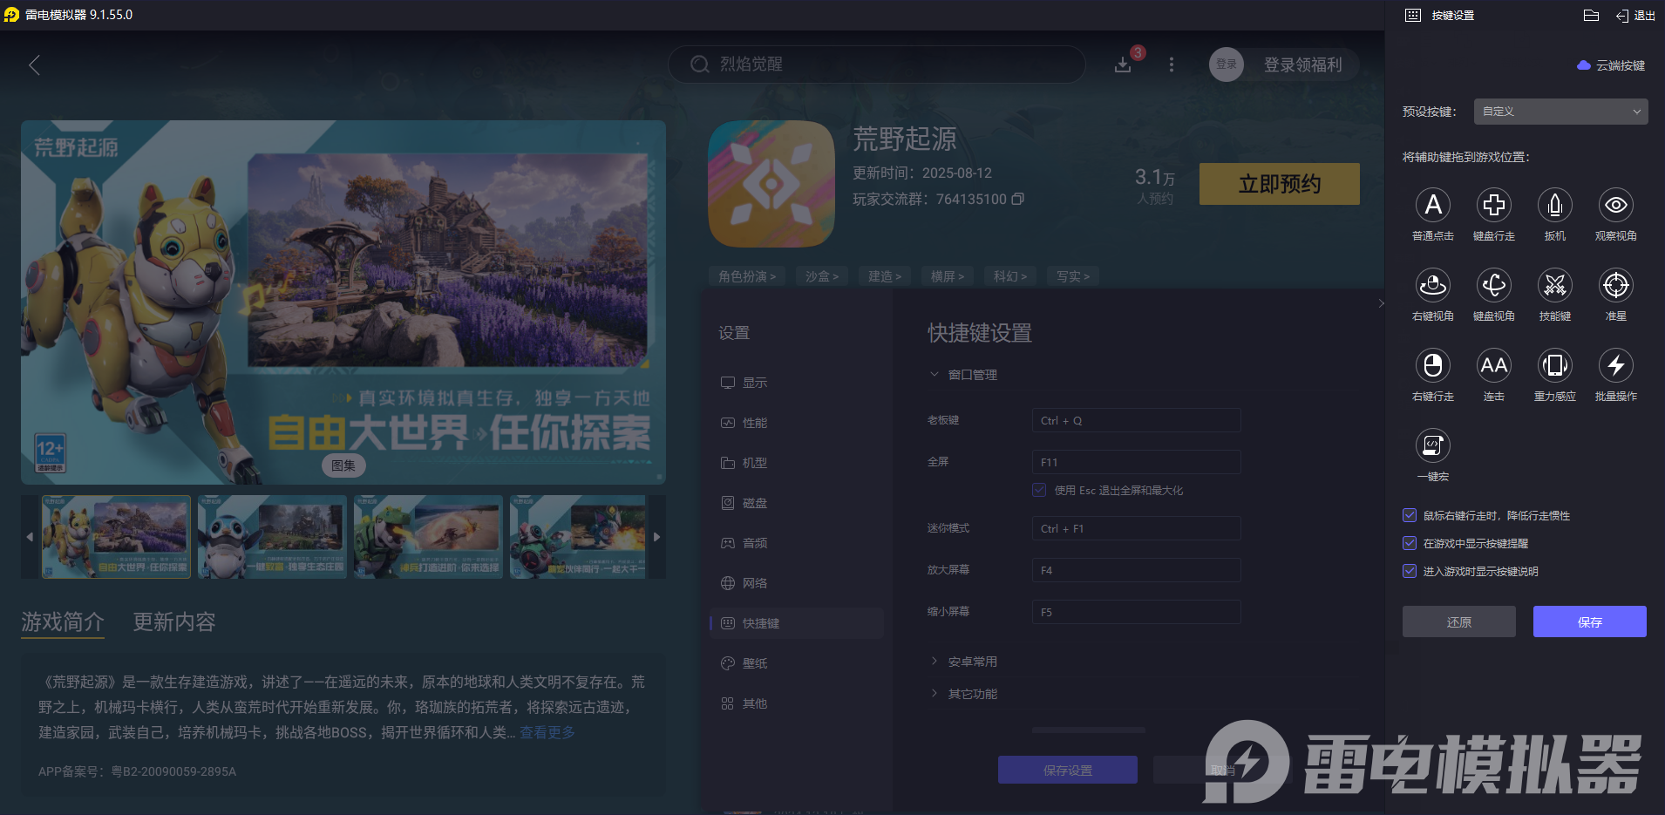The image size is (1665, 815).
Task: Select the 批量操作 batch operation icon
Action: 1615,366
